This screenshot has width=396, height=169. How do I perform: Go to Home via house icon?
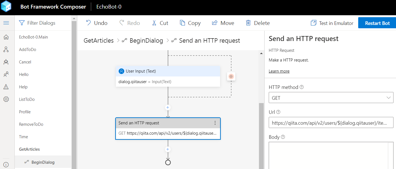click(6, 37)
